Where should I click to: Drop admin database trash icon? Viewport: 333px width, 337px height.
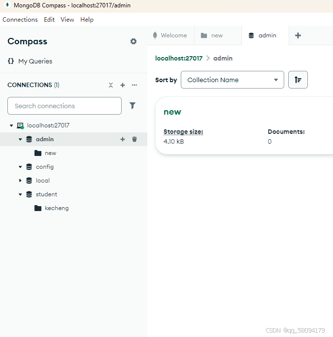(134, 139)
